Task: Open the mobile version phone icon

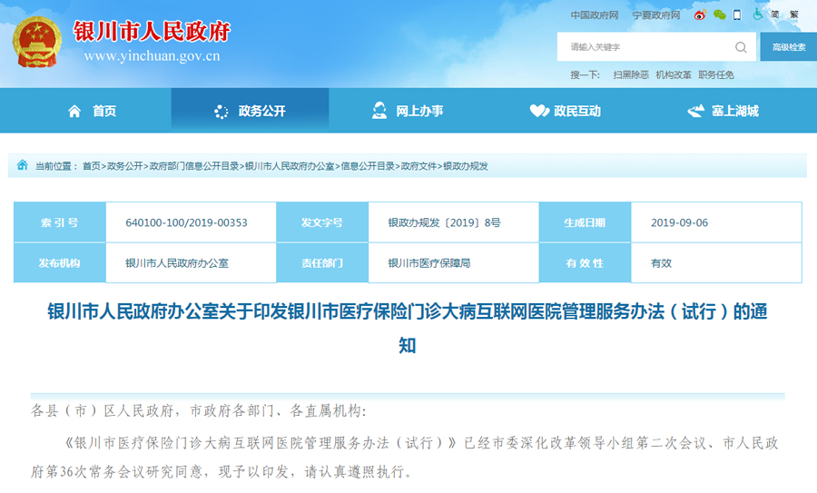Action: click(x=737, y=15)
